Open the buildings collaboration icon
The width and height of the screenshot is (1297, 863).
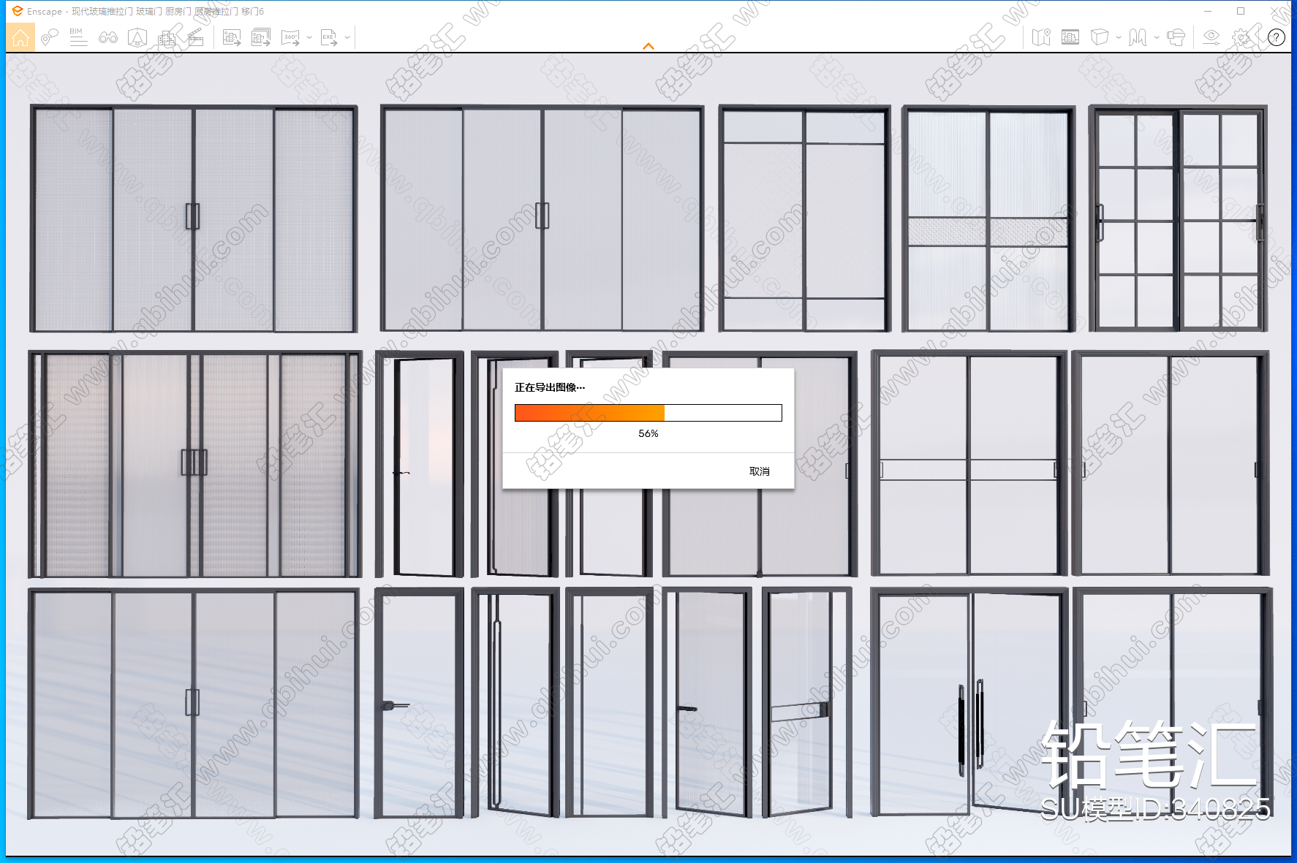coord(167,37)
